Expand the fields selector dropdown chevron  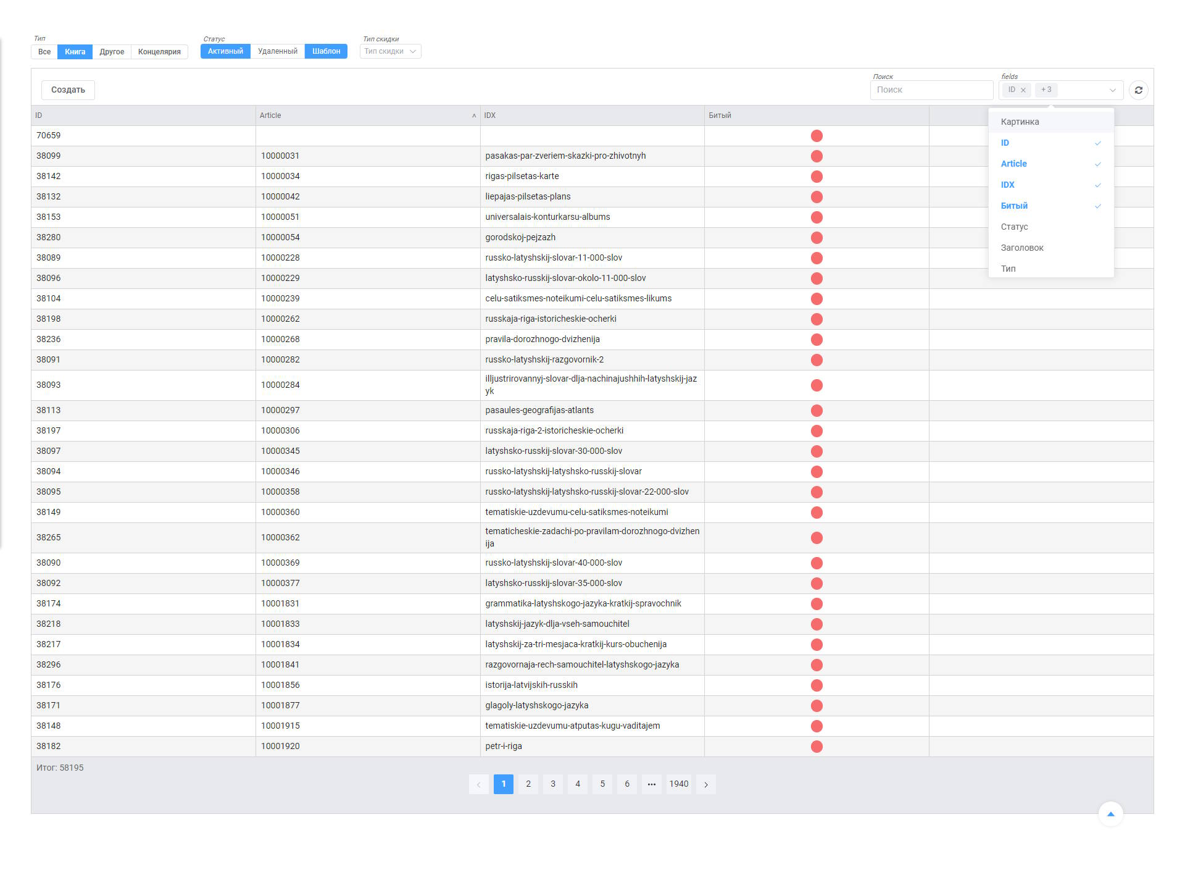(x=1113, y=90)
